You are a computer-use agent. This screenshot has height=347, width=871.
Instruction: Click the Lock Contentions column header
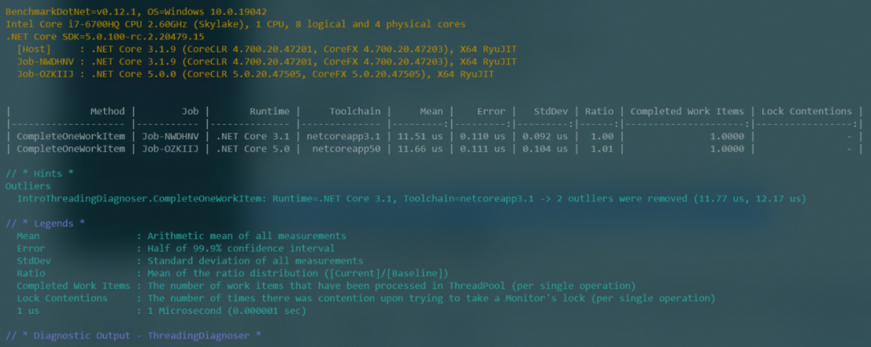click(x=806, y=111)
